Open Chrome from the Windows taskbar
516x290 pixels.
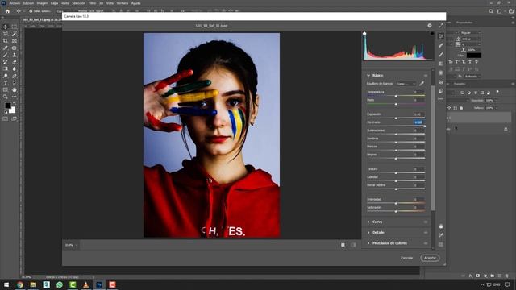[20, 284]
